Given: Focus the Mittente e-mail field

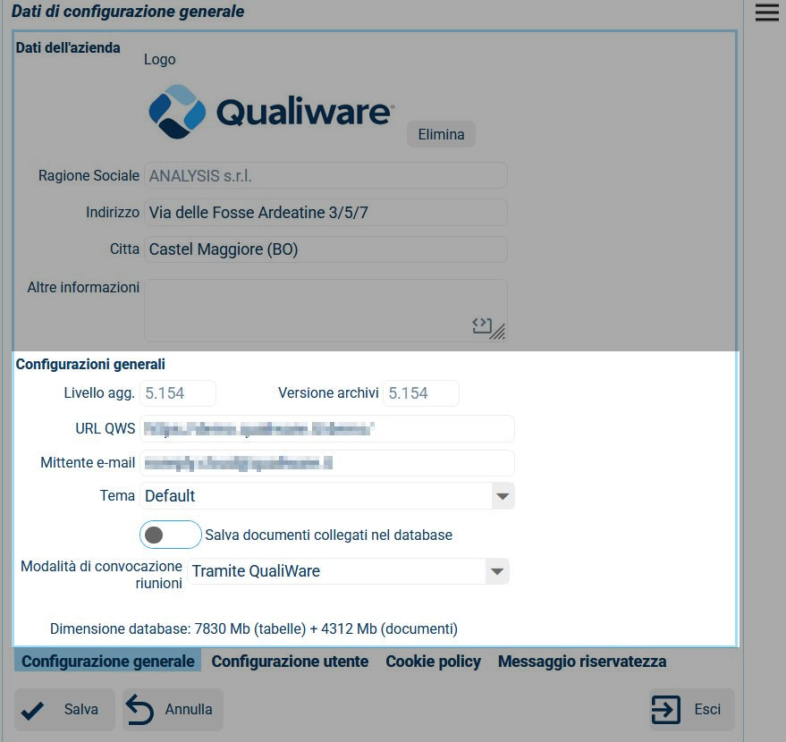Looking at the screenshot, I should tap(327, 463).
